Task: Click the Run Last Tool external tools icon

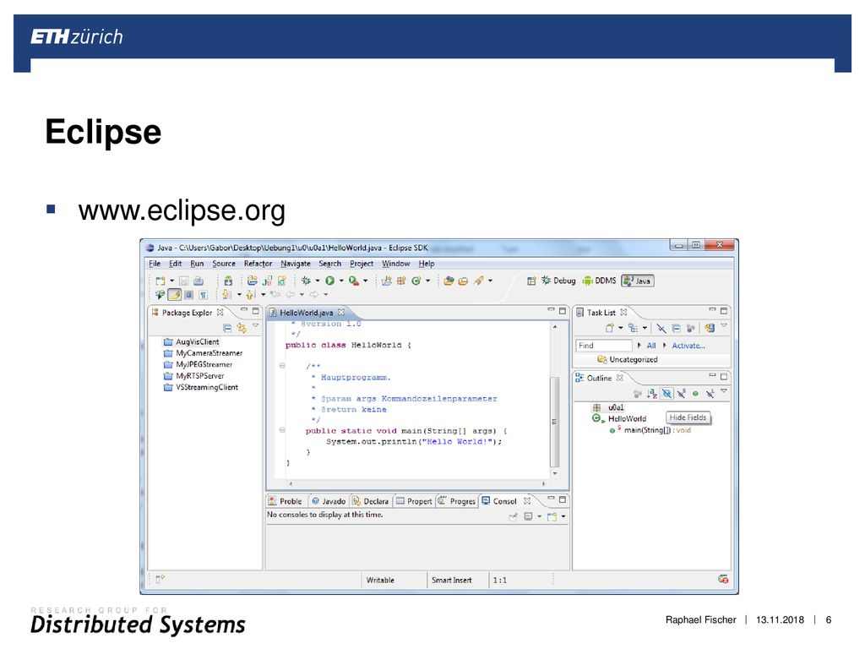Action: (x=354, y=281)
